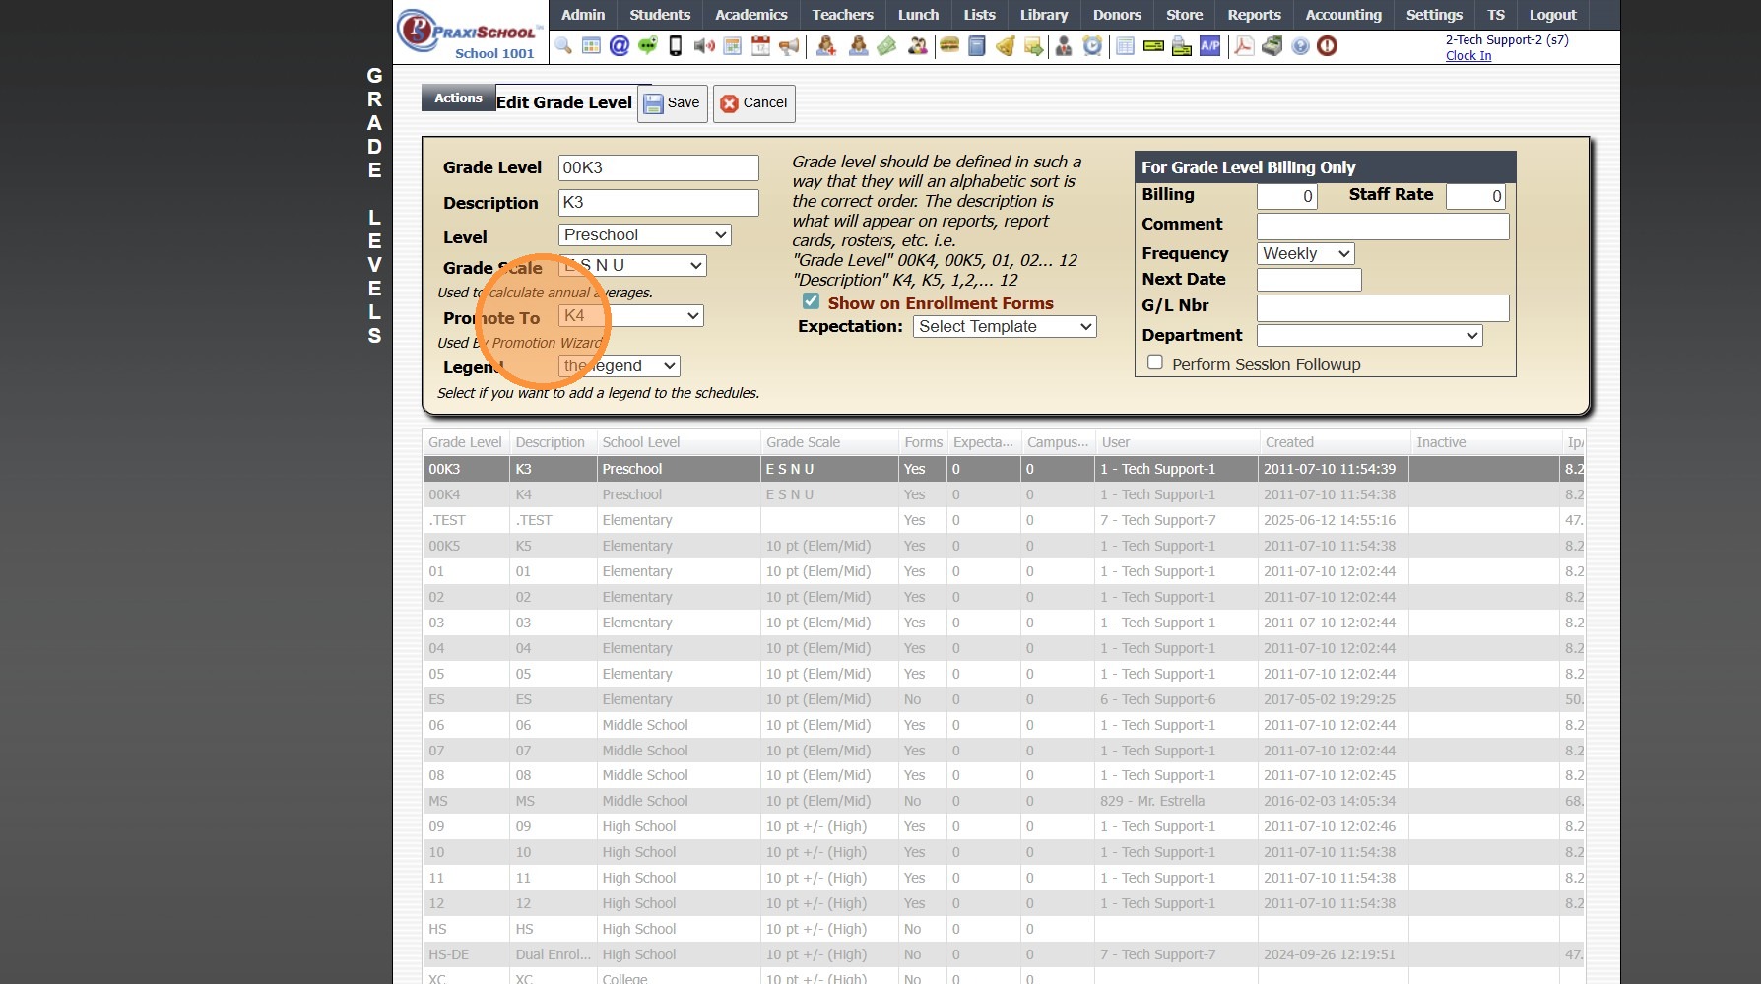Click the megaphone announcement icon
This screenshot has height=984, width=1761.
[789, 45]
